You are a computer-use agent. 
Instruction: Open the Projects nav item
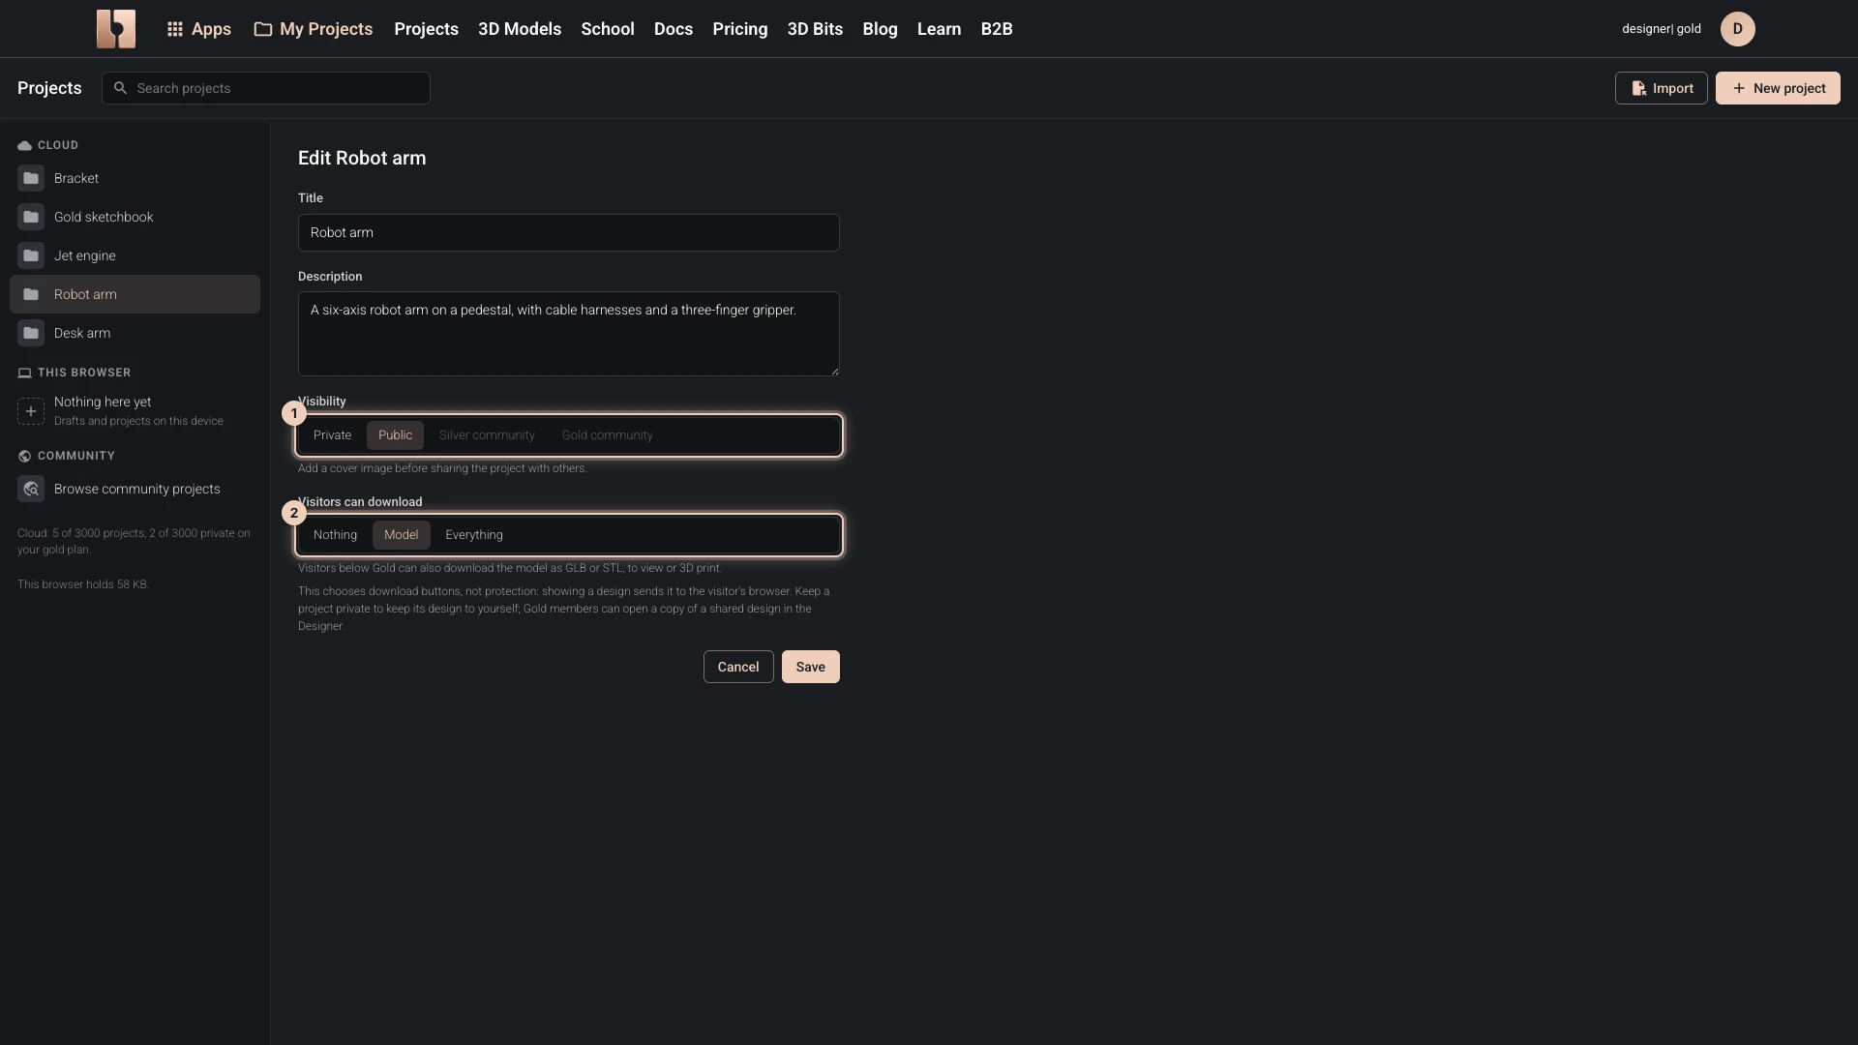pos(426,29)
